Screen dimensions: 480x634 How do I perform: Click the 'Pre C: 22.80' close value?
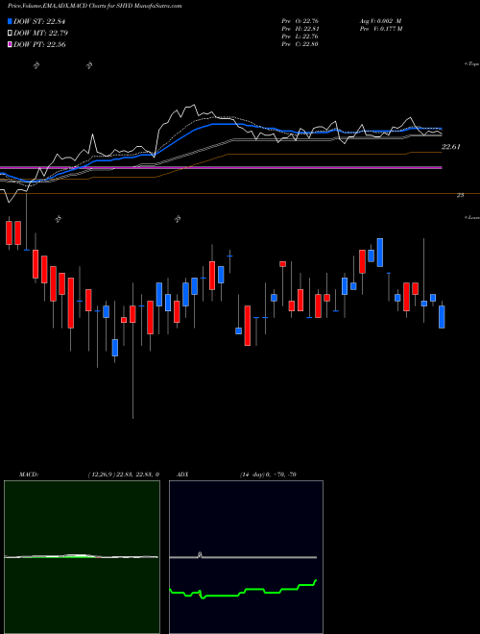[x=300, y=43]
